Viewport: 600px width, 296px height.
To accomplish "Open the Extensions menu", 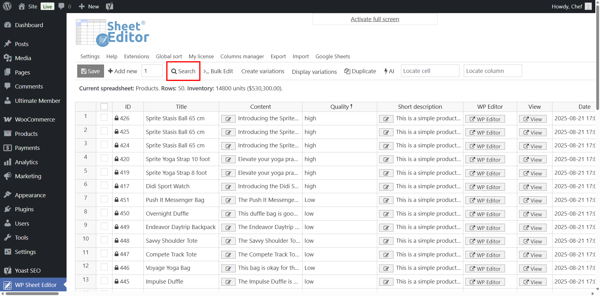I will click(137, 56).
